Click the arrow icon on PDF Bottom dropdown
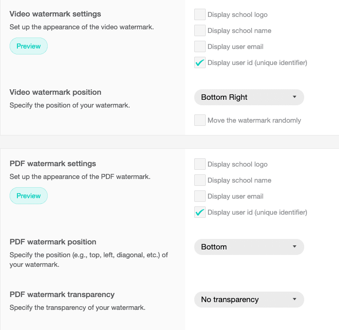Viewport: 339px width, 330px height. (x=294, y=247)
